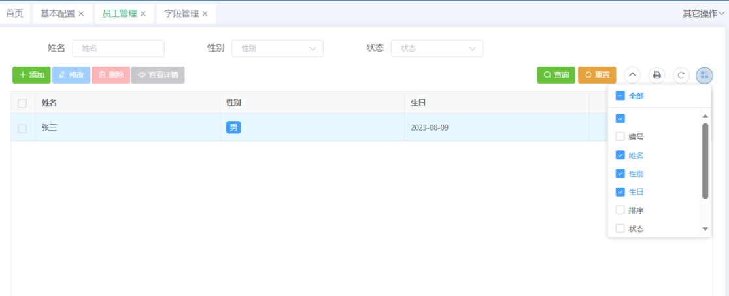Close the 基本配置 tab
The height and width of the screenshot is (296, 729).
pyautogui.click(x=81, y=14)
